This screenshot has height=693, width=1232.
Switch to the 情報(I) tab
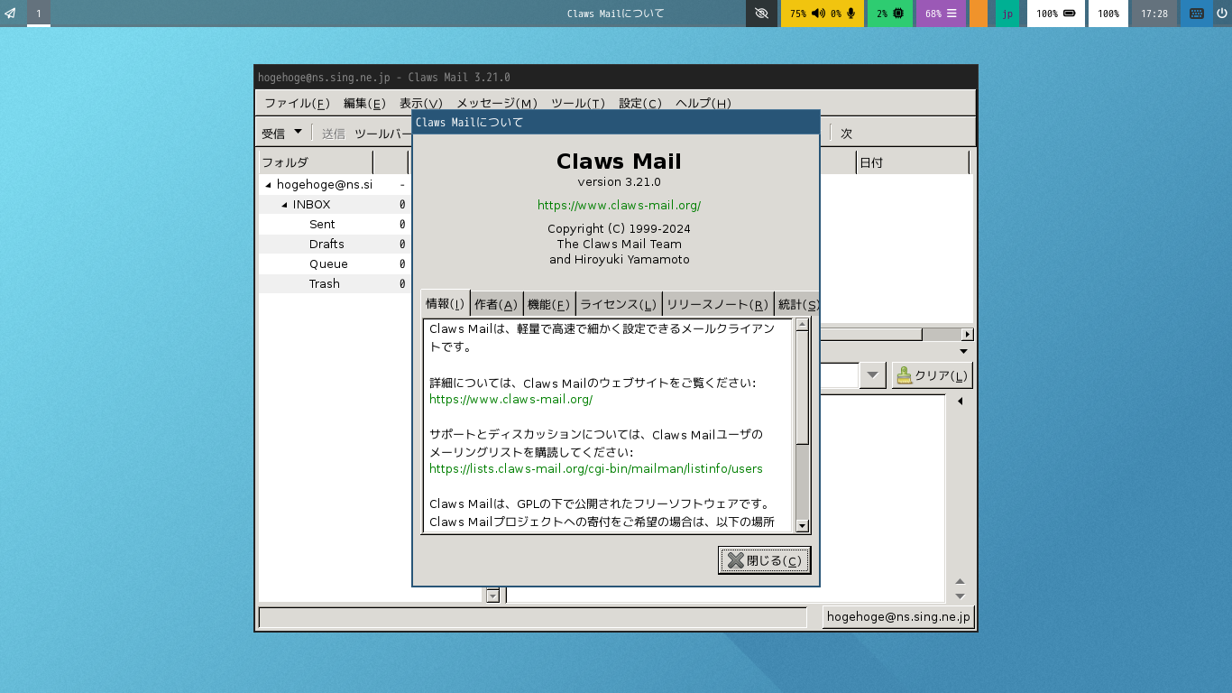(x=446, y=304)
